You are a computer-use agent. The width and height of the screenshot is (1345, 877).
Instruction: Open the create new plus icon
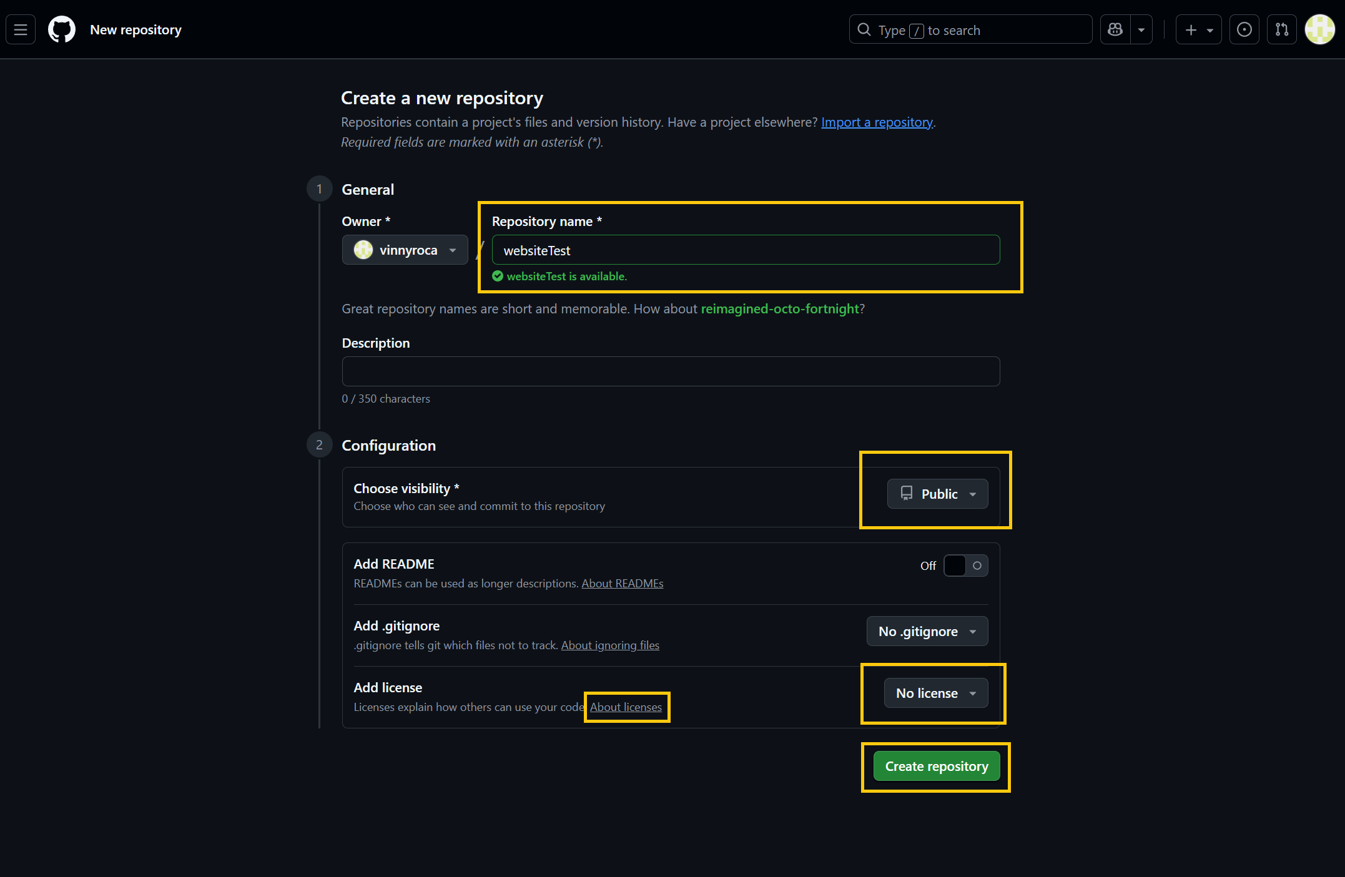[1191, 29]
